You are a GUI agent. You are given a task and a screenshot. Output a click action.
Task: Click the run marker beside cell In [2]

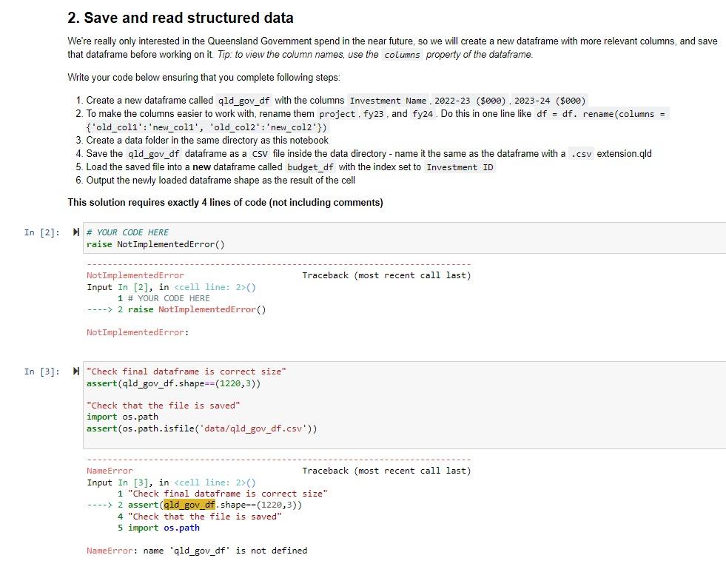tap(75, 231)
